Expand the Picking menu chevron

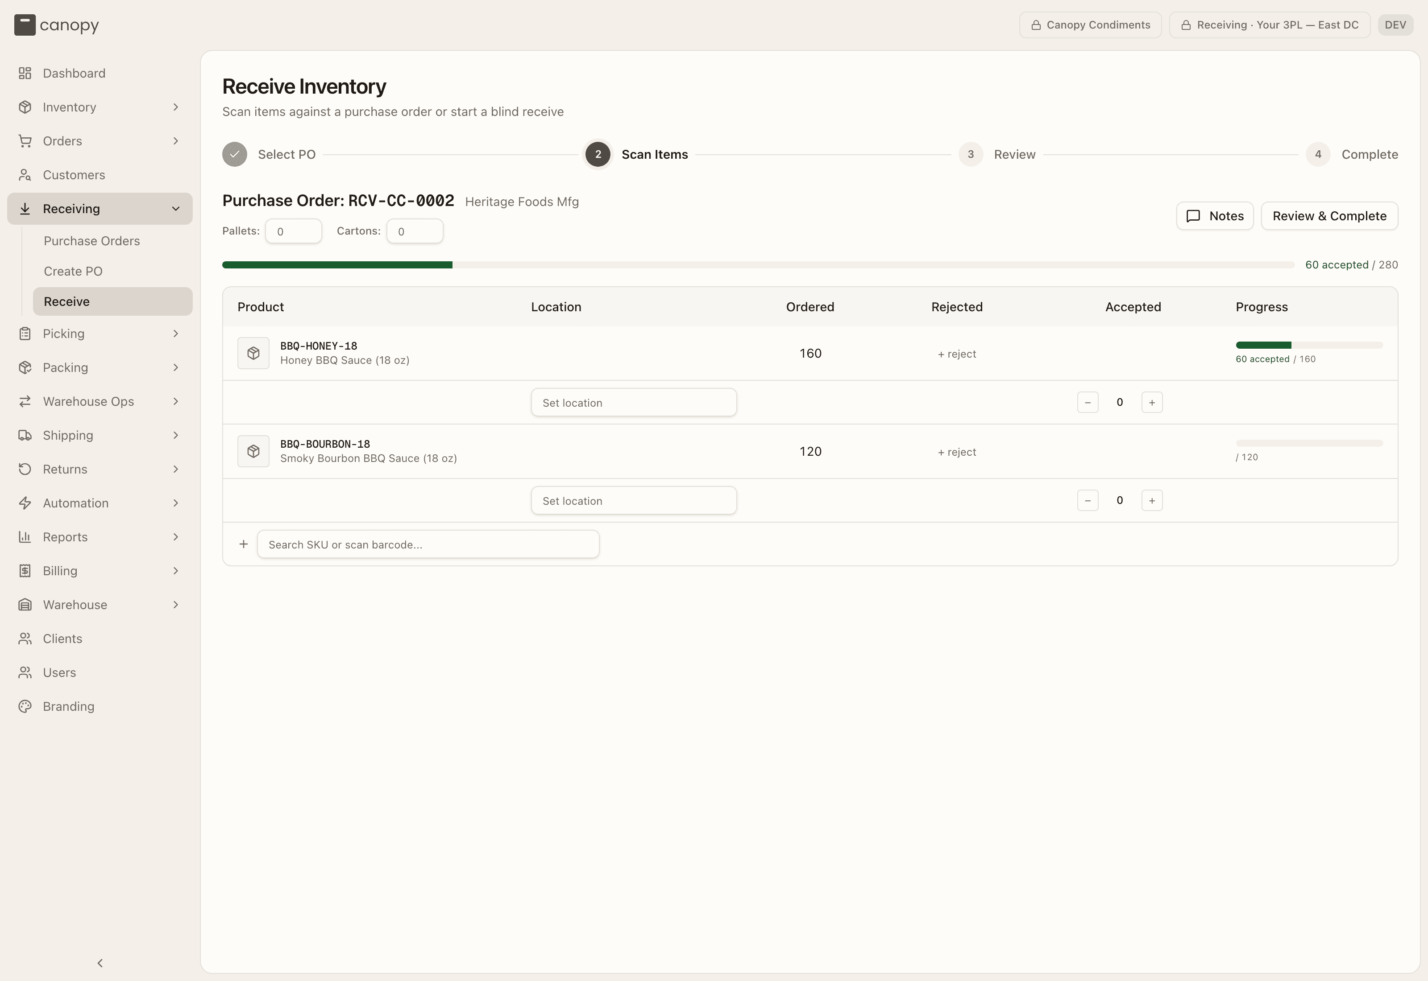(176, 334)
